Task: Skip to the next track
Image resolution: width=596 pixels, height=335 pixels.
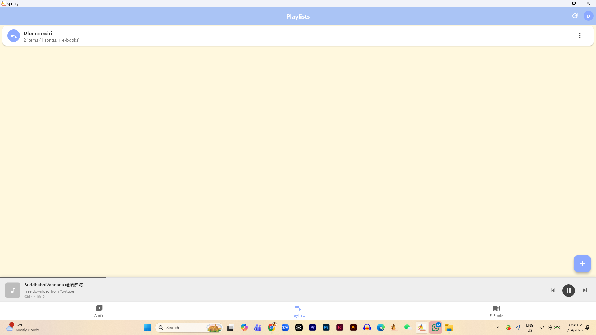Action: [585, 291]
